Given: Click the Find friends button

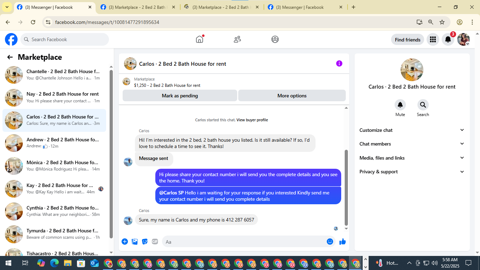Looking at the screenshot, I should 408,40.
